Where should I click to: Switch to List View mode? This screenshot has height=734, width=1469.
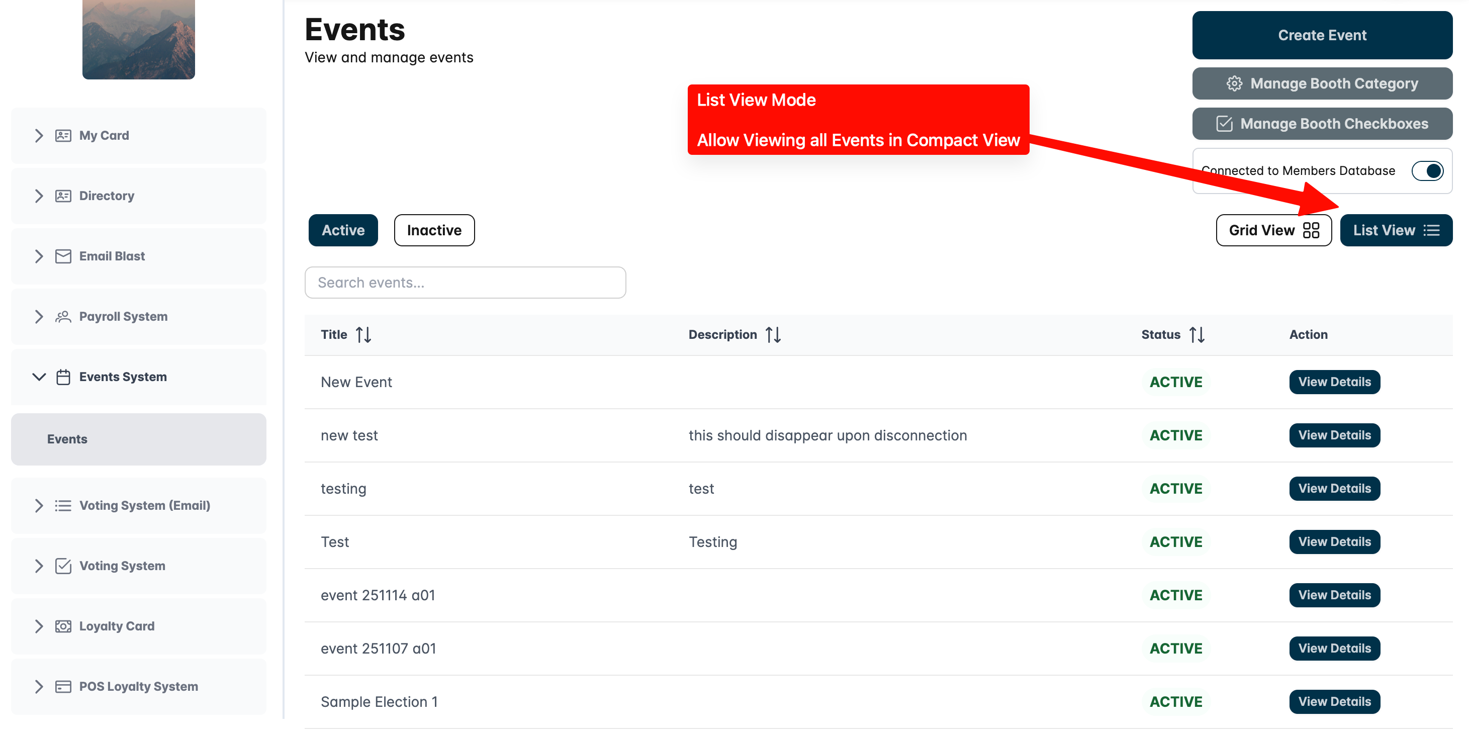(x=1396, y=230)
